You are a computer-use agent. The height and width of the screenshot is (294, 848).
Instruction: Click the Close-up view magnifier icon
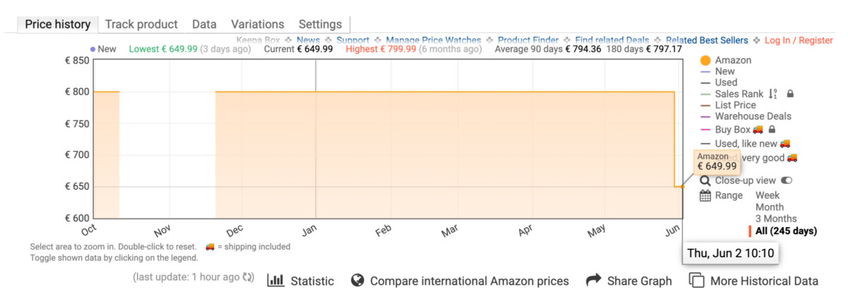pos(705,180)
